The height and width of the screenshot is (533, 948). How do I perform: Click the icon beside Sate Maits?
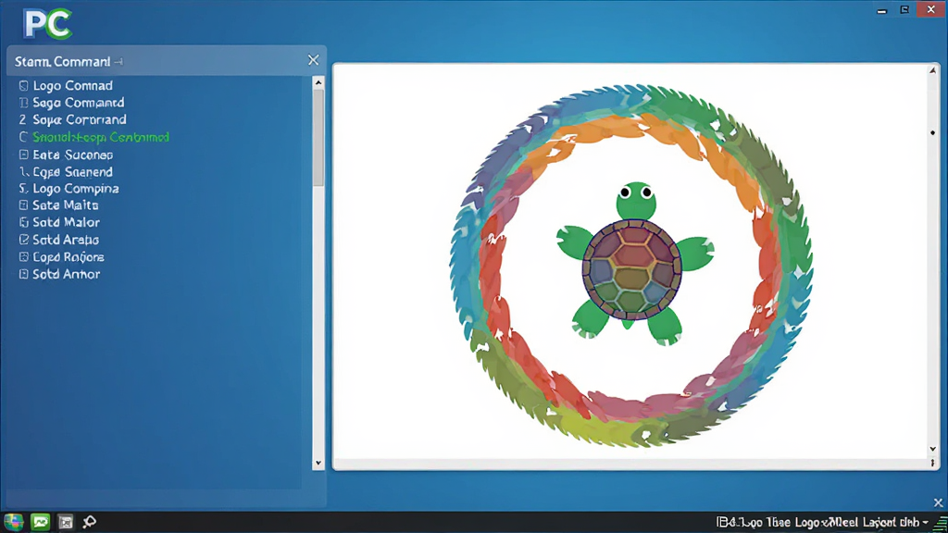tap(23, 205)
